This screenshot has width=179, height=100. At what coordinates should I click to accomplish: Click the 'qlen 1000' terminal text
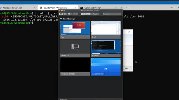[137, 17]
